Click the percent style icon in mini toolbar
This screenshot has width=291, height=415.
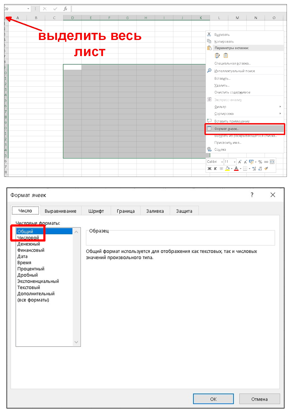pyautogui.click(x=260, y=162)
